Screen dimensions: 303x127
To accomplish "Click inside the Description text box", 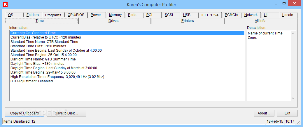I will 269,66.
